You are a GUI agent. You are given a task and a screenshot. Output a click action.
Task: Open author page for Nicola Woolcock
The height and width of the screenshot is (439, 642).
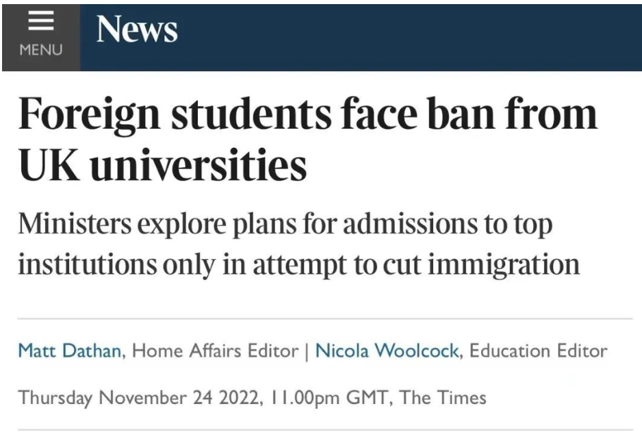click(x=388, y=351)
